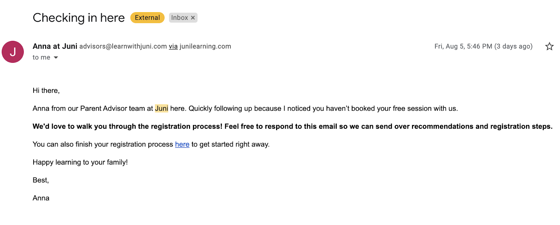
Task: Click 'Happy learning to your family!' line
Action: 80,162
